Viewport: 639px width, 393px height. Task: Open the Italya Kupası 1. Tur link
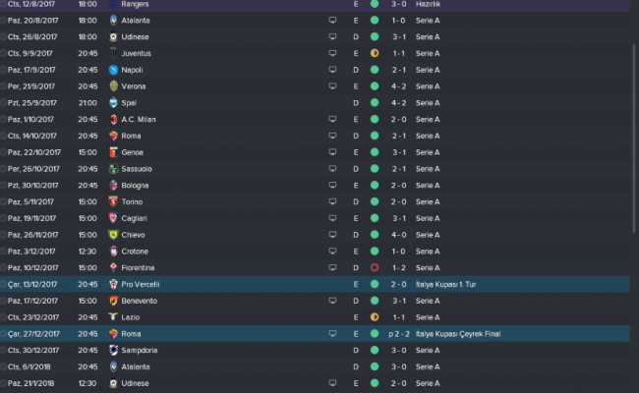pyautogui.click(x=448, y=284)
